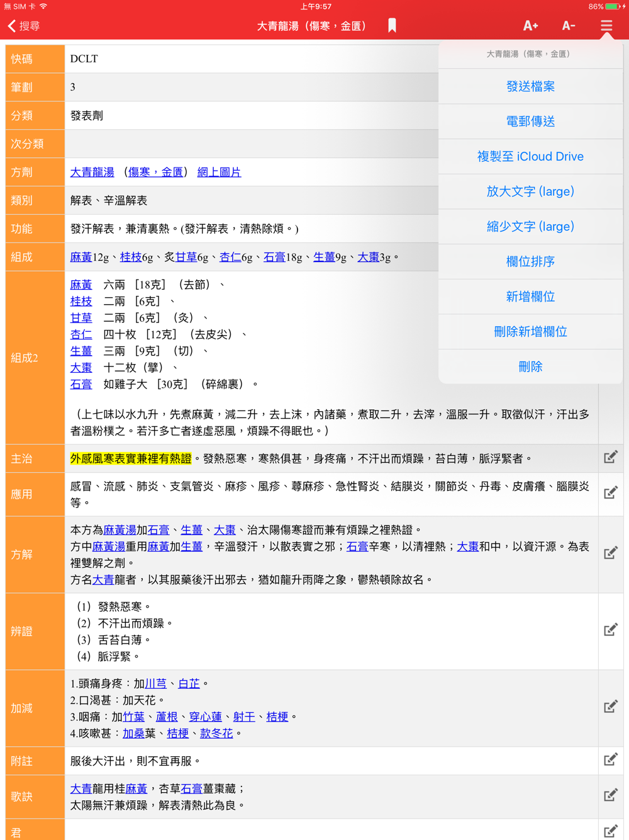The height and width of the screenshot is (840, 629).
Task: Open 麻黃 六兩 link in 組成2
Action: click(x=81, y=285)
